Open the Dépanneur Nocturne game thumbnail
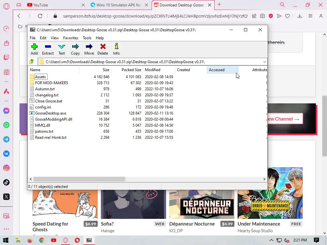Screen dimensions: 327x245 pyautogui.click(x=202, y=204)
